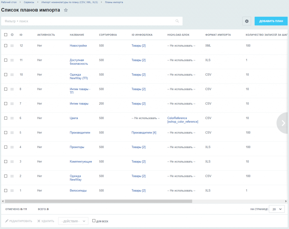The height and width of the screenshot is (229, 289).
Task: Open row menu for plan ID 8
Action: 12,89
